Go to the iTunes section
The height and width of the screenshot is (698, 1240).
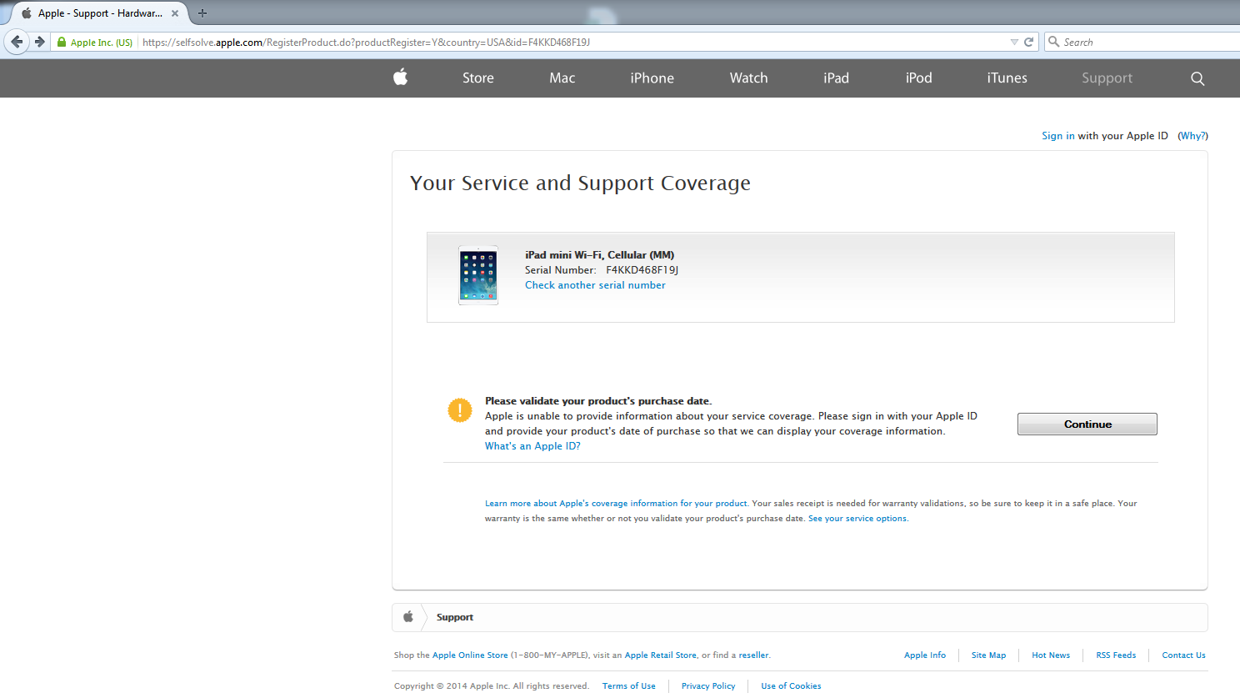click(x=1007, y=78)
